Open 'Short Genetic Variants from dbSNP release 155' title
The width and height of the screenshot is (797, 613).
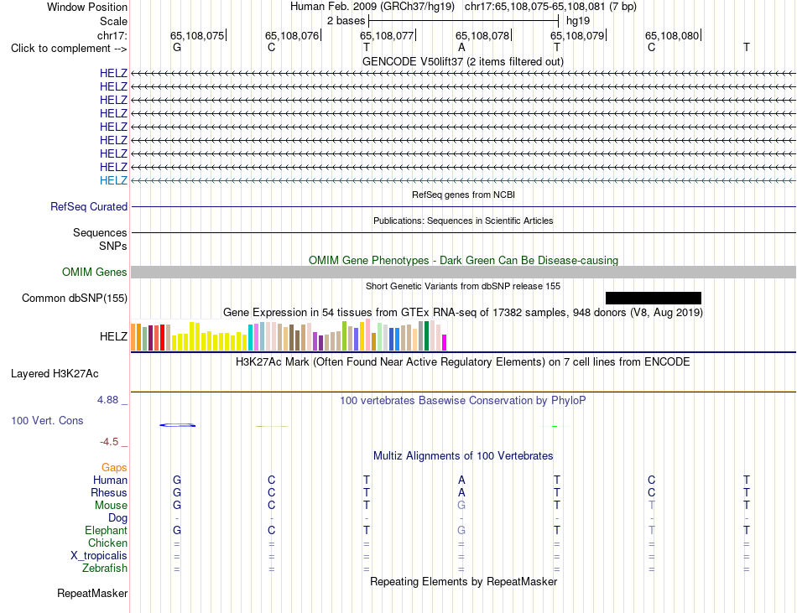(463, 286)
